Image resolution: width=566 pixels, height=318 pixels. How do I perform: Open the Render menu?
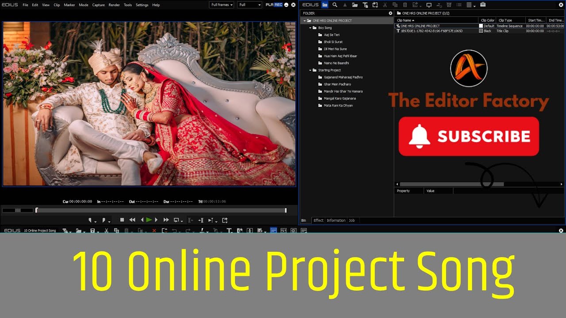click(114, 5)
